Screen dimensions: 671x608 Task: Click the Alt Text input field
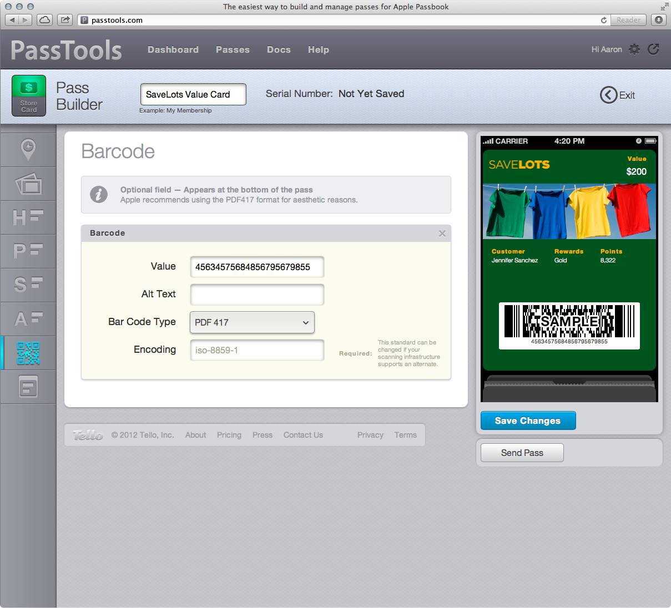coord(257,295)
